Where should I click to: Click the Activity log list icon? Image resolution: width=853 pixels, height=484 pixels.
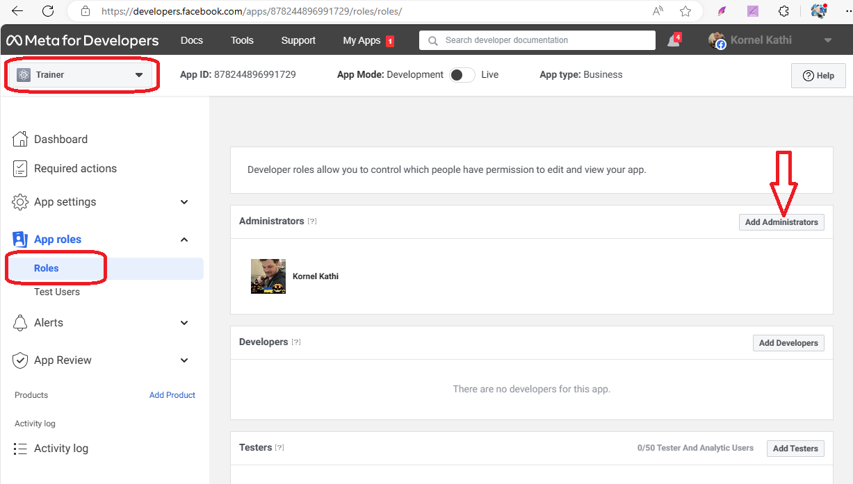pyautogui.click(x=21, y=449)
